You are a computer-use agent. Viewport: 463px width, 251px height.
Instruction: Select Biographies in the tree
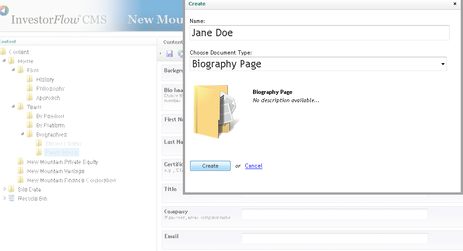click(51, 135)
